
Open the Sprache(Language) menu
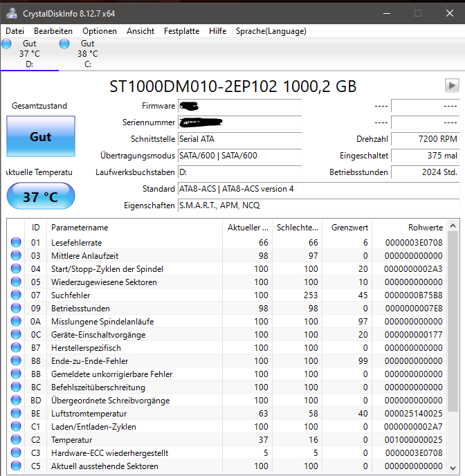pyautogui.click(x=271, y=31)
